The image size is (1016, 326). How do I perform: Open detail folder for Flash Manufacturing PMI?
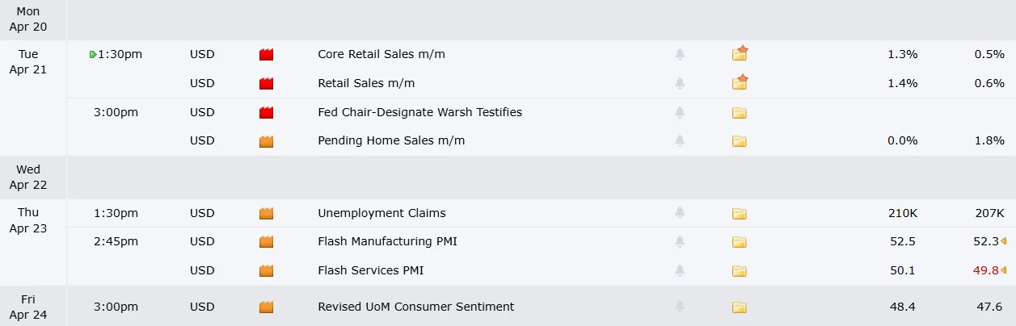(739, 242)
